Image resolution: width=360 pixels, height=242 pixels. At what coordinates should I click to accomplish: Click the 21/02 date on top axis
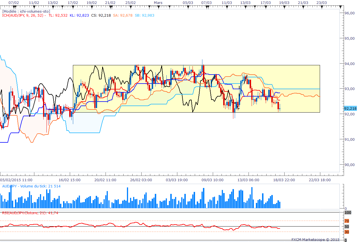click(x=110, y=2)
